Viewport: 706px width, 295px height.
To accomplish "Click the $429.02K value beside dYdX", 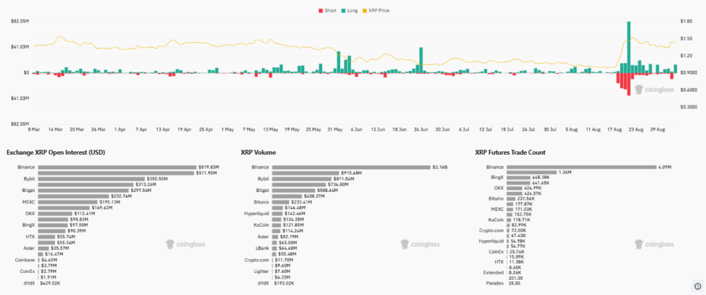I will coord(50,283).
